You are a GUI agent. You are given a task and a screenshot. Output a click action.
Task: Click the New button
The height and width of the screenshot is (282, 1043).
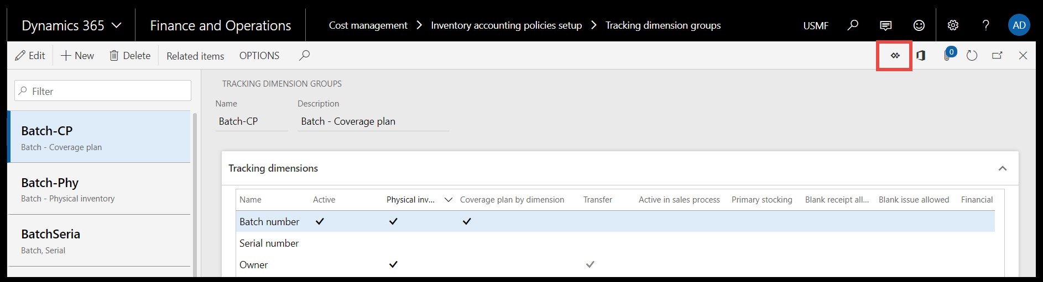tap(77, 56)
